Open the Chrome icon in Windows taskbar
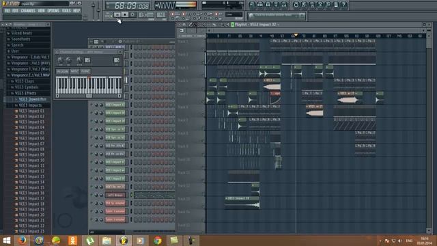The width and height of the screenshot is (437, 246). [158, 241]
